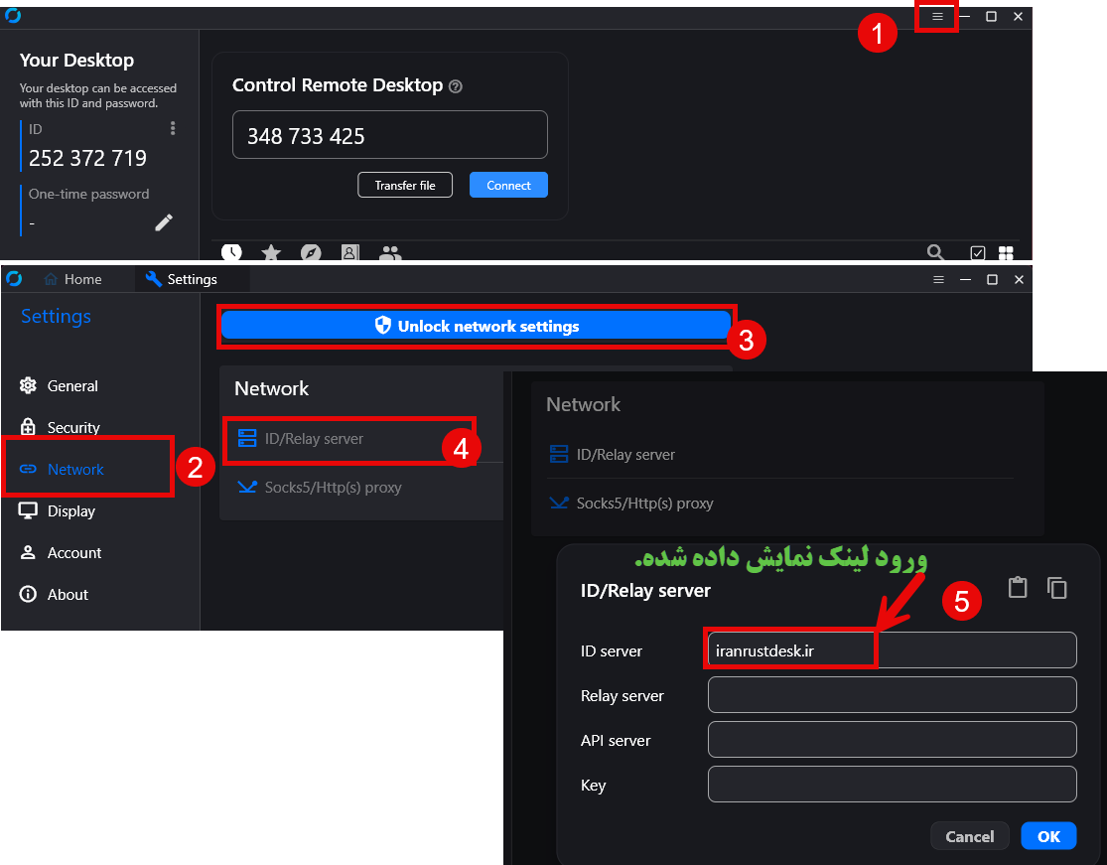Toggle the multi-select checkbox icon
This screenshot has height=865, width=1107.
[x=977, y=252]
